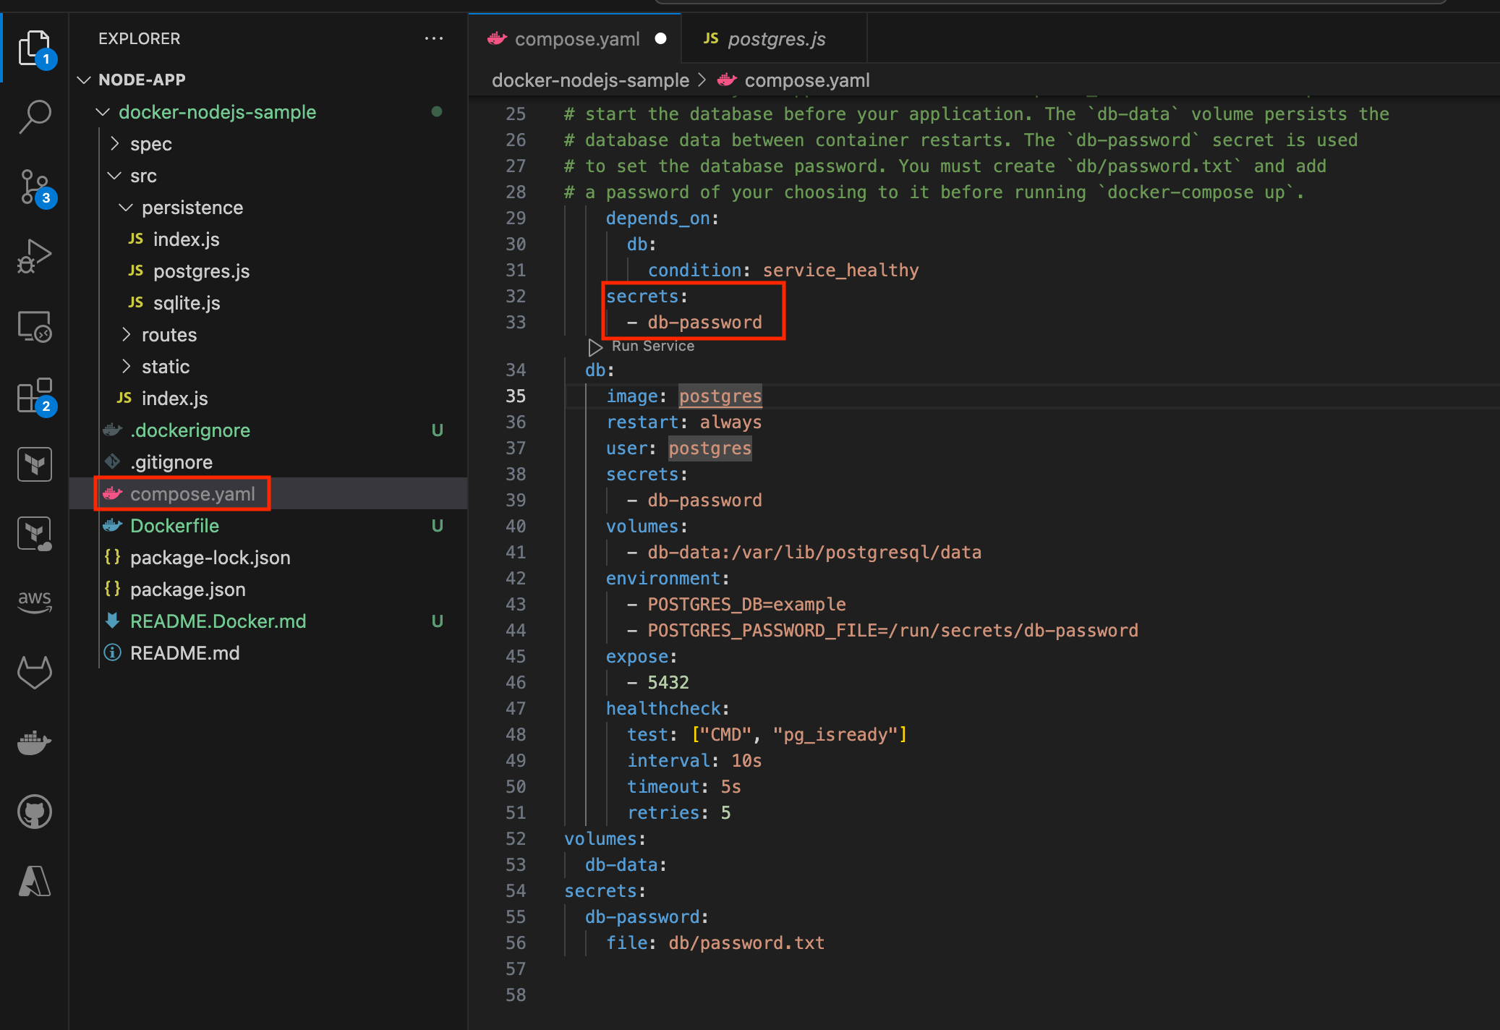Open the Remote Explorer icon
Screen dimensions: 1500x1030
click(x=35, y=326)
